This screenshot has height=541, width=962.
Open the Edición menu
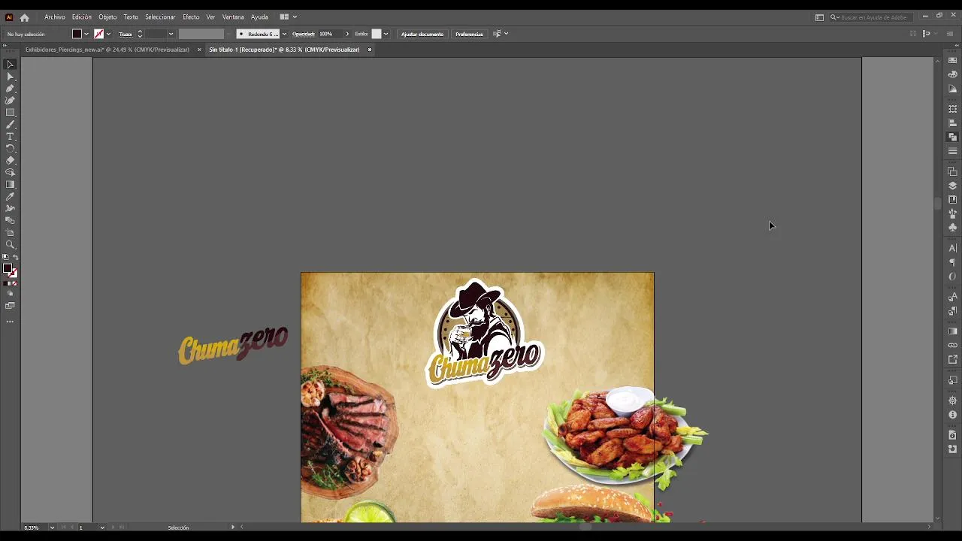click(x=82, y=17)
